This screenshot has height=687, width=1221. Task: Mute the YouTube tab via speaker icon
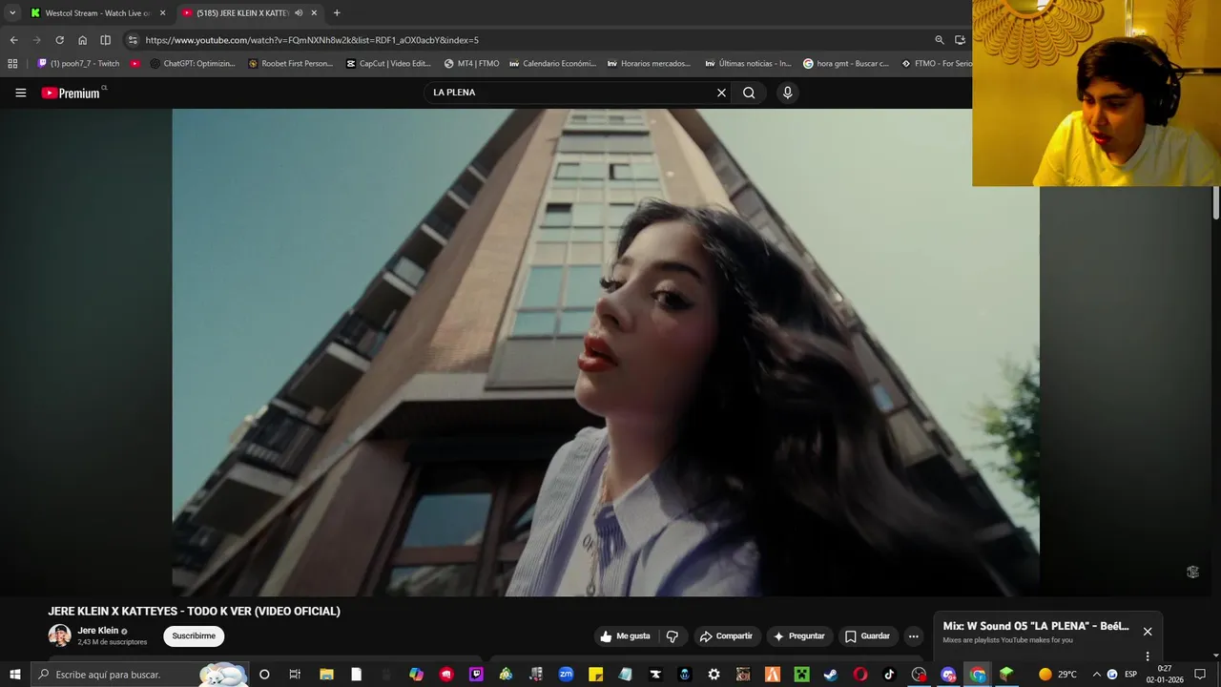click(x=299, y=13)
